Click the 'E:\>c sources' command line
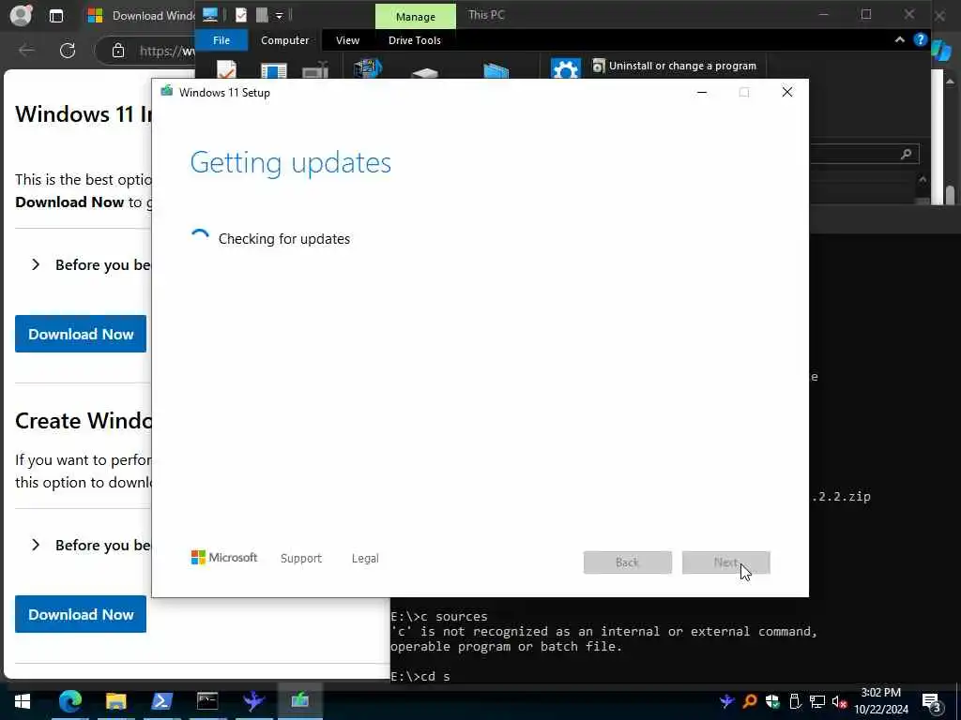961x720 pixels. pos(439,616)
